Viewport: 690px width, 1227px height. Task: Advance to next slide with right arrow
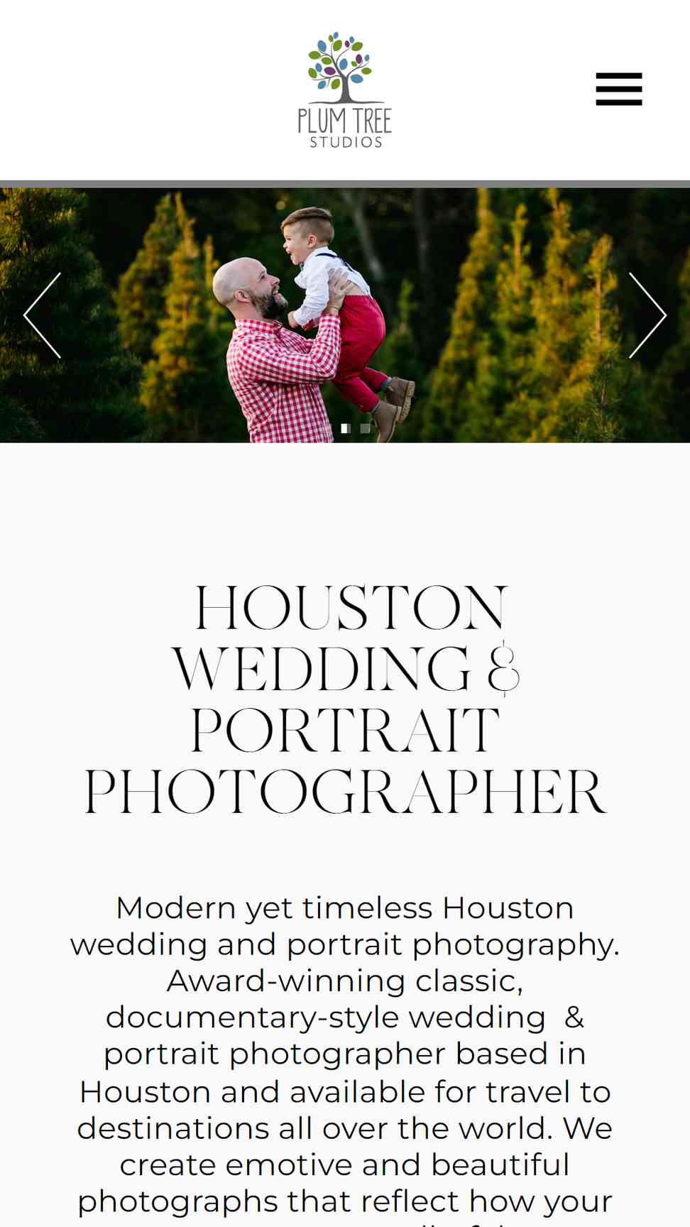pos(647,315)
